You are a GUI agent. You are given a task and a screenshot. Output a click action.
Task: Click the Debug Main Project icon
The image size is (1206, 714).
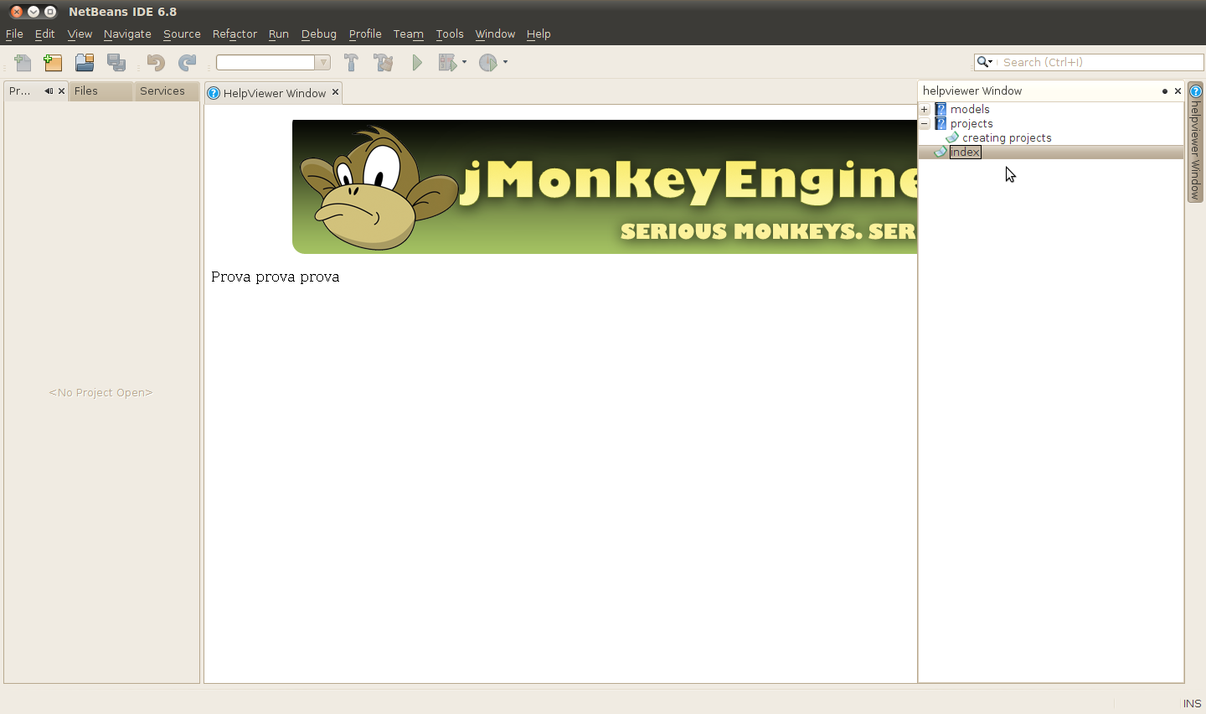click(447, 62)
